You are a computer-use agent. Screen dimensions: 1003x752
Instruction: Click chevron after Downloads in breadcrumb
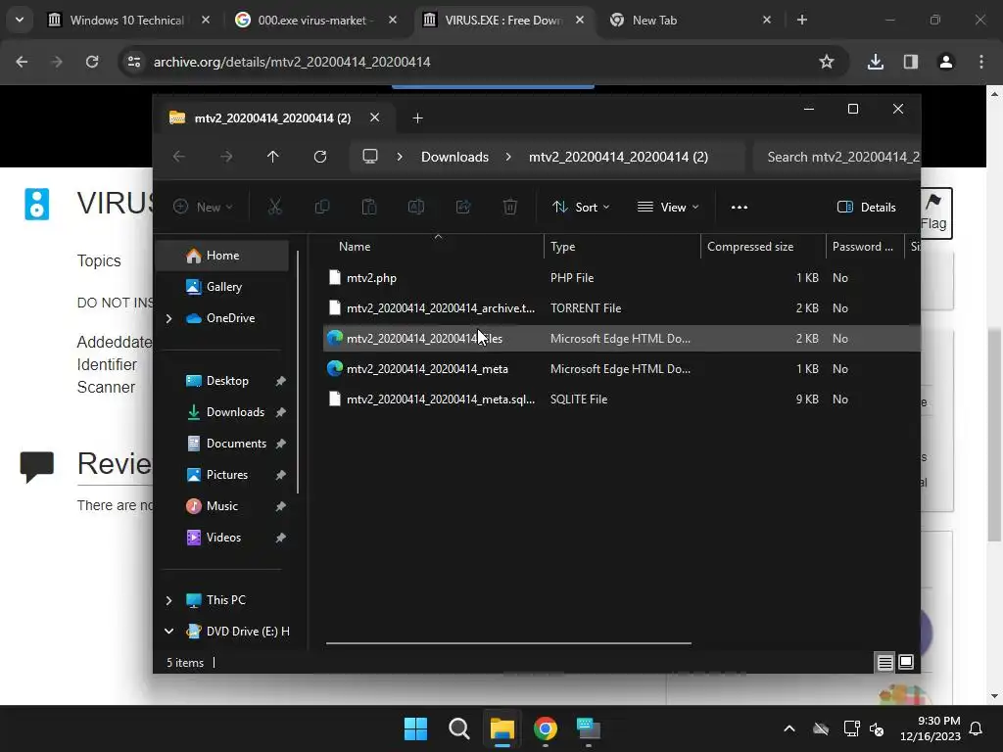(x=508, y=157)
